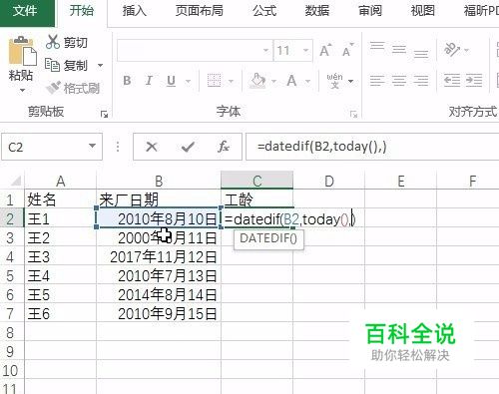This screenshot has width=499, height=394.
Task: Expand the Paste options arrow
Action: pos(22,90)
